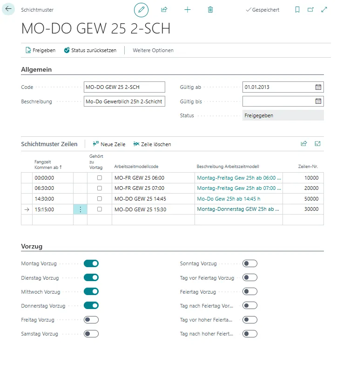
Task: Click the pencil edit icon
Action: [141, 10]
